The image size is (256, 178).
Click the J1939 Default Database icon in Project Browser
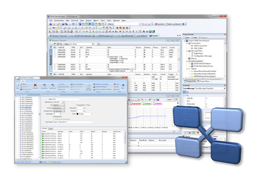[192, 63]
